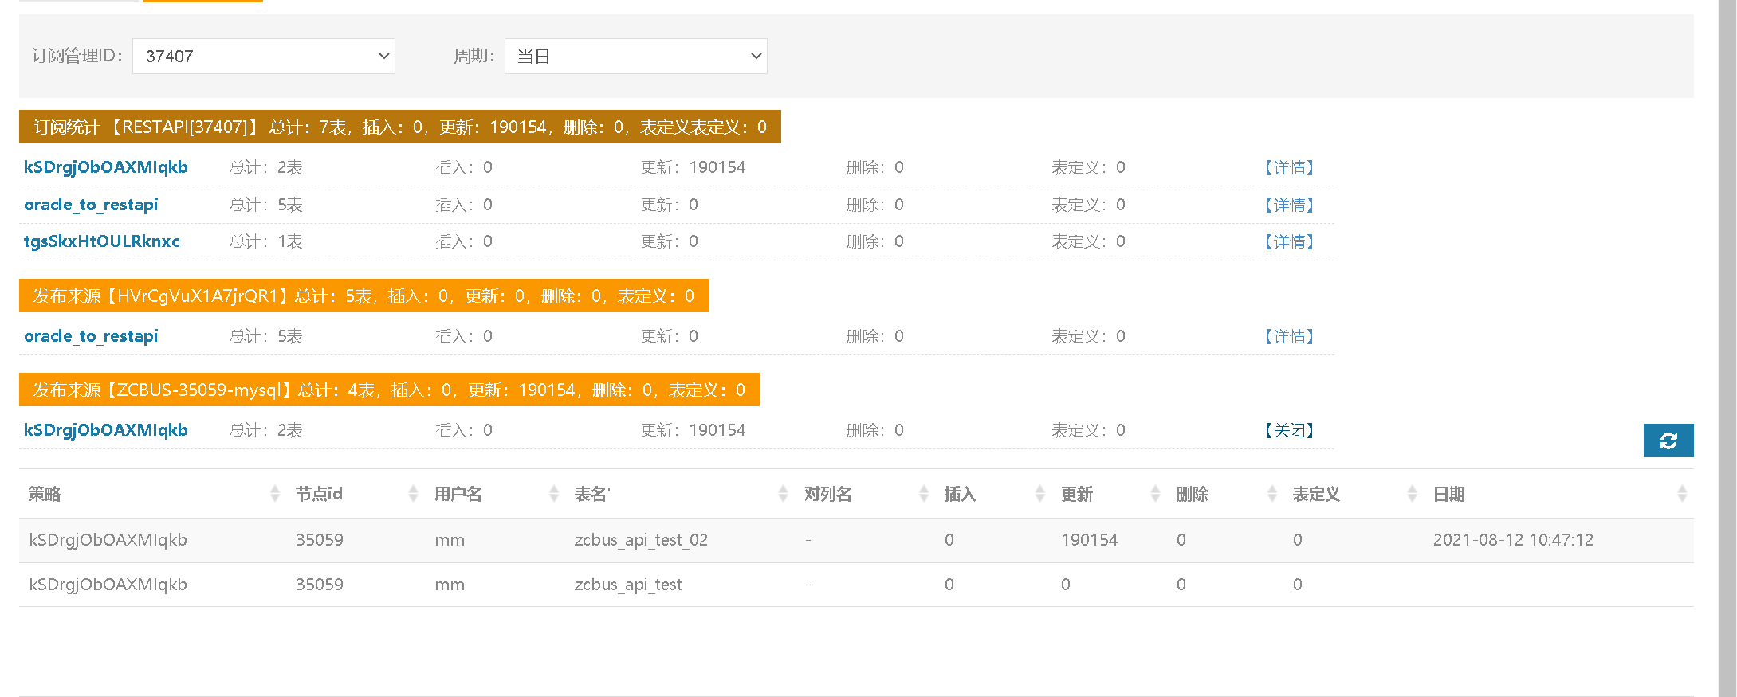Sort table by 删除 column arrows
This screenshot has width=1737, height=697.
pyautogui.click(x=1272, y=494)
